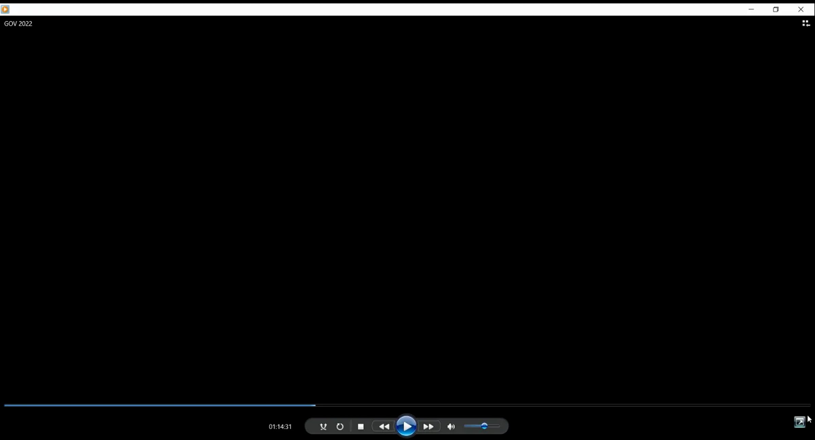Click the current playback position on seek bar

tap(315, 405)
